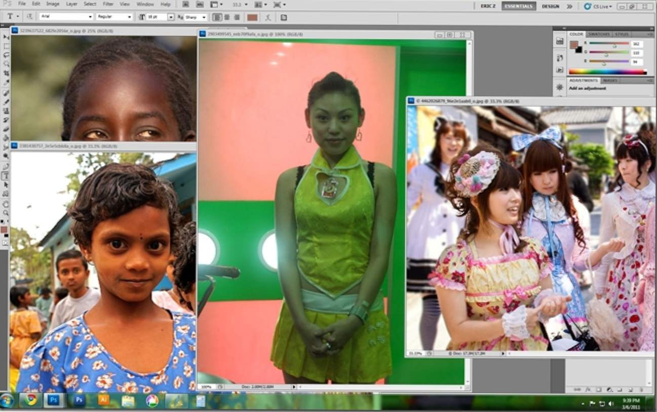The height and width of the screenshot is (412, 657).
Task: Open the Sharp anti-aliasing dropdown
Action: click(x=196, y=17)
